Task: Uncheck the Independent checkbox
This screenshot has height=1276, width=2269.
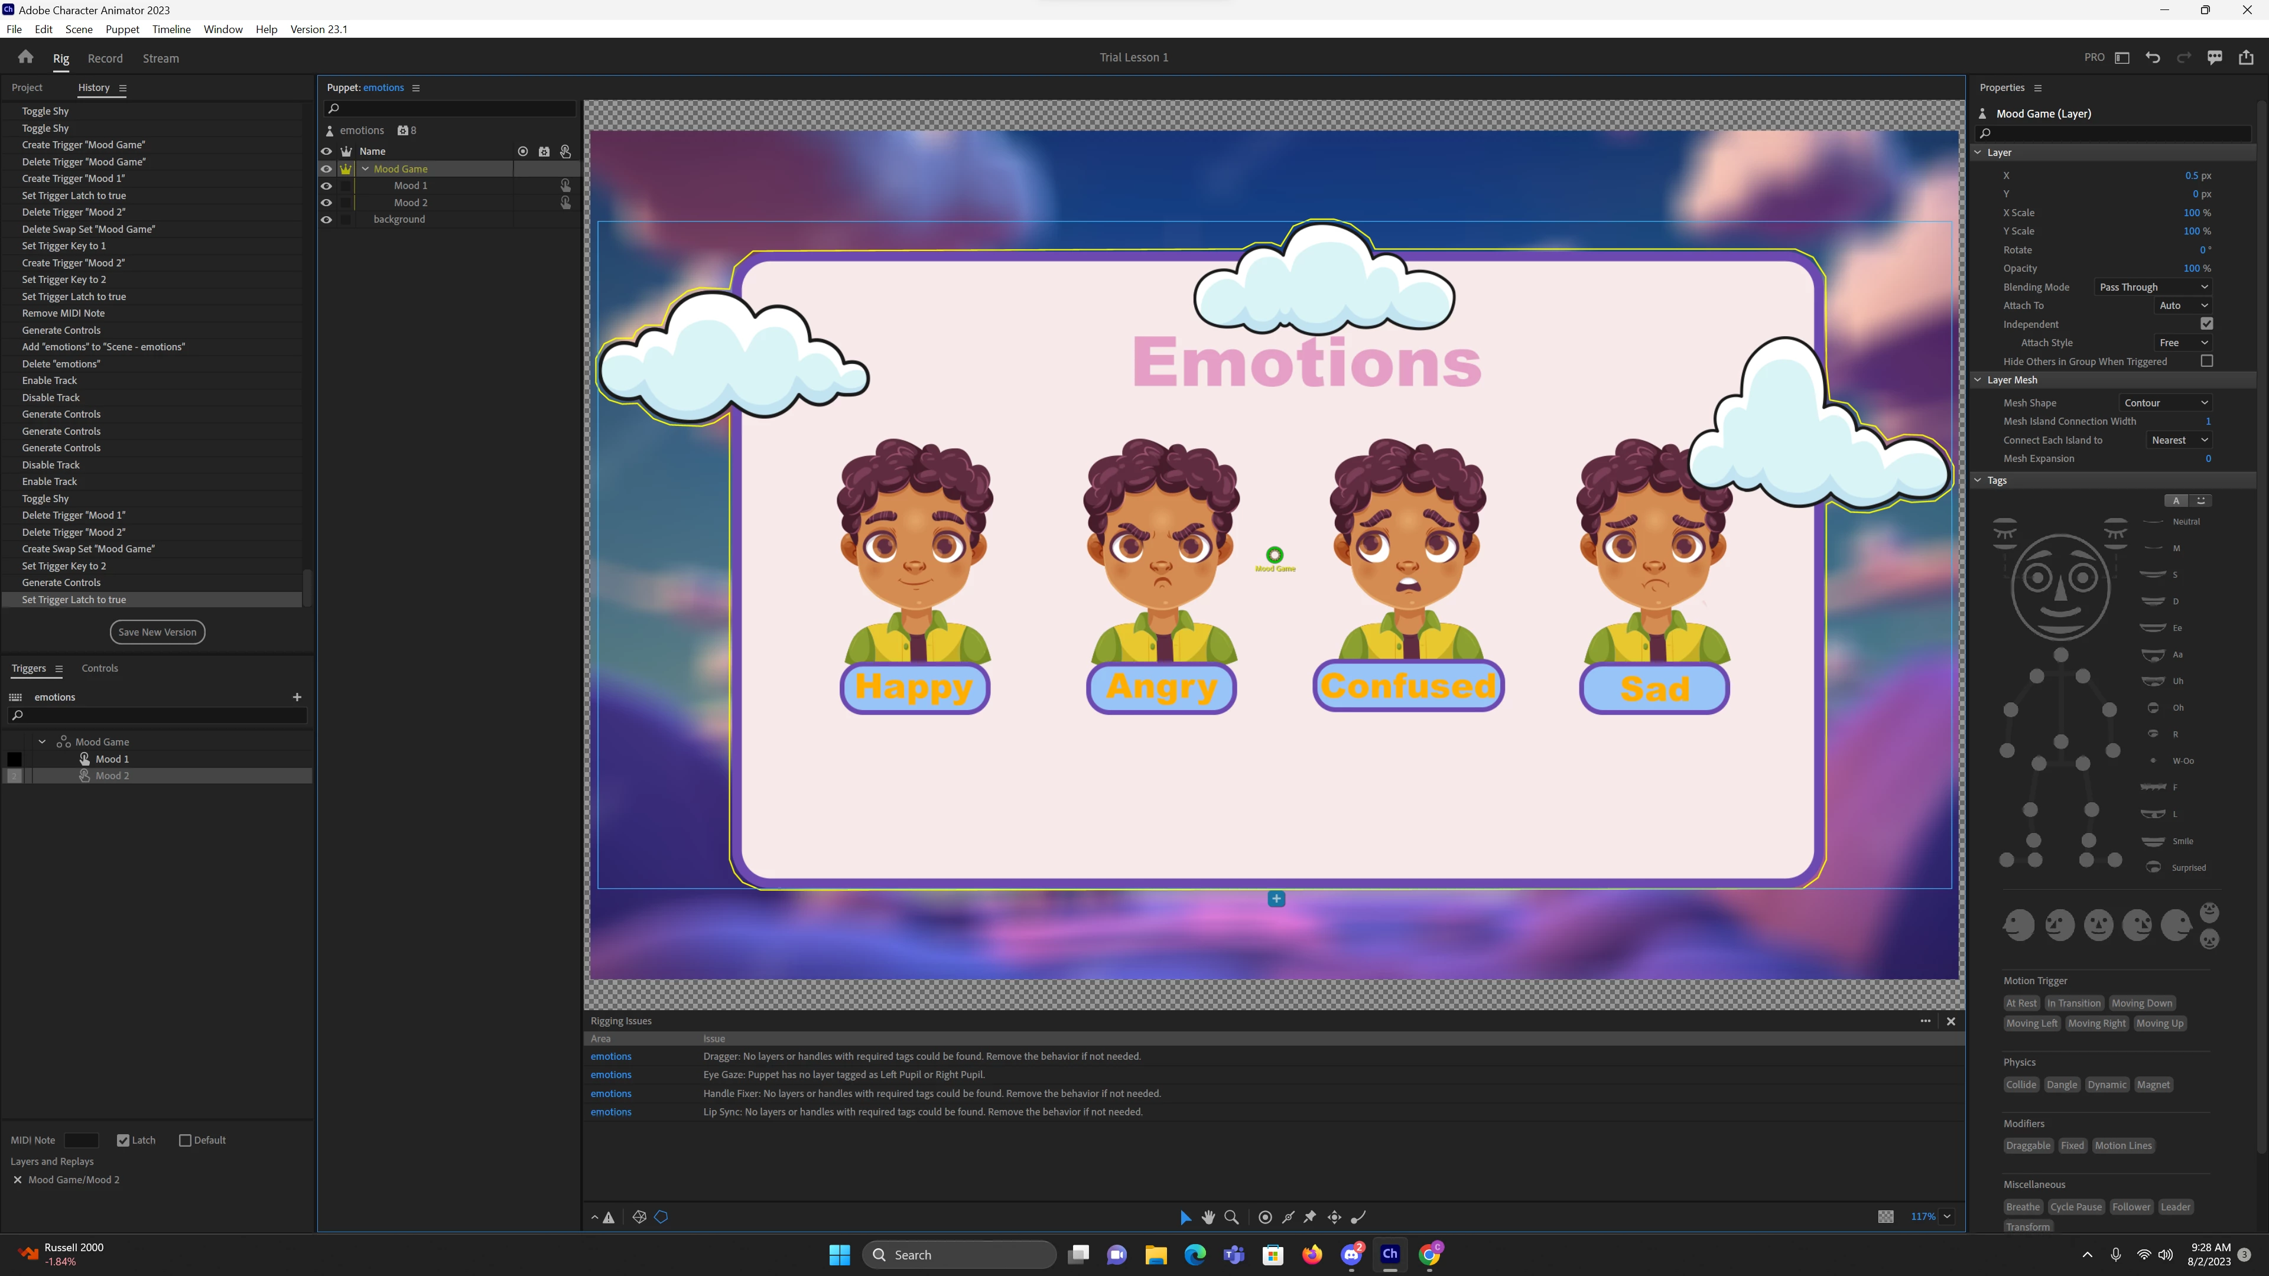Action: [2206, 324]
